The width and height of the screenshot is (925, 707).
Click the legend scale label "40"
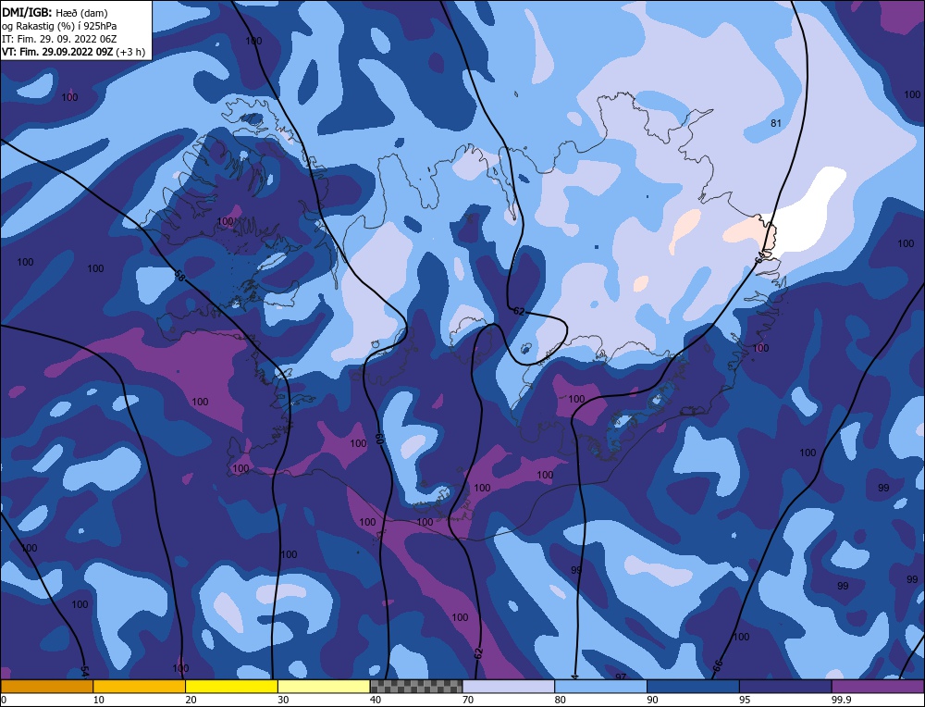376,700
